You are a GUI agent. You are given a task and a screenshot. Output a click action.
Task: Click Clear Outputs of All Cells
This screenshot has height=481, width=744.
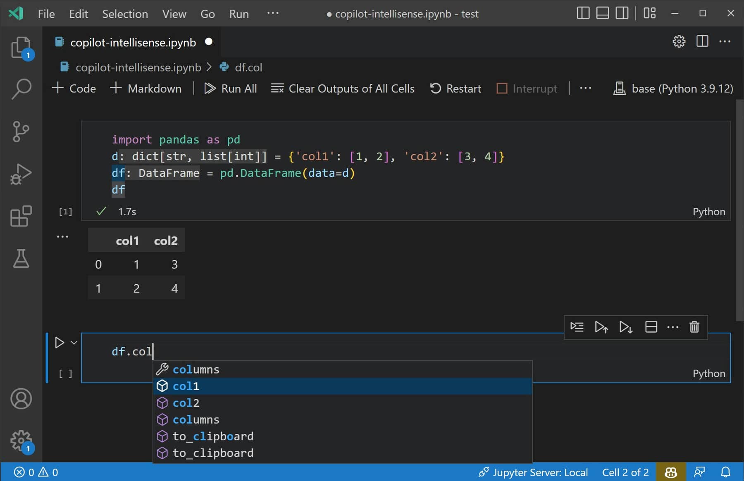pyautogui.click(x=343, y=88)
